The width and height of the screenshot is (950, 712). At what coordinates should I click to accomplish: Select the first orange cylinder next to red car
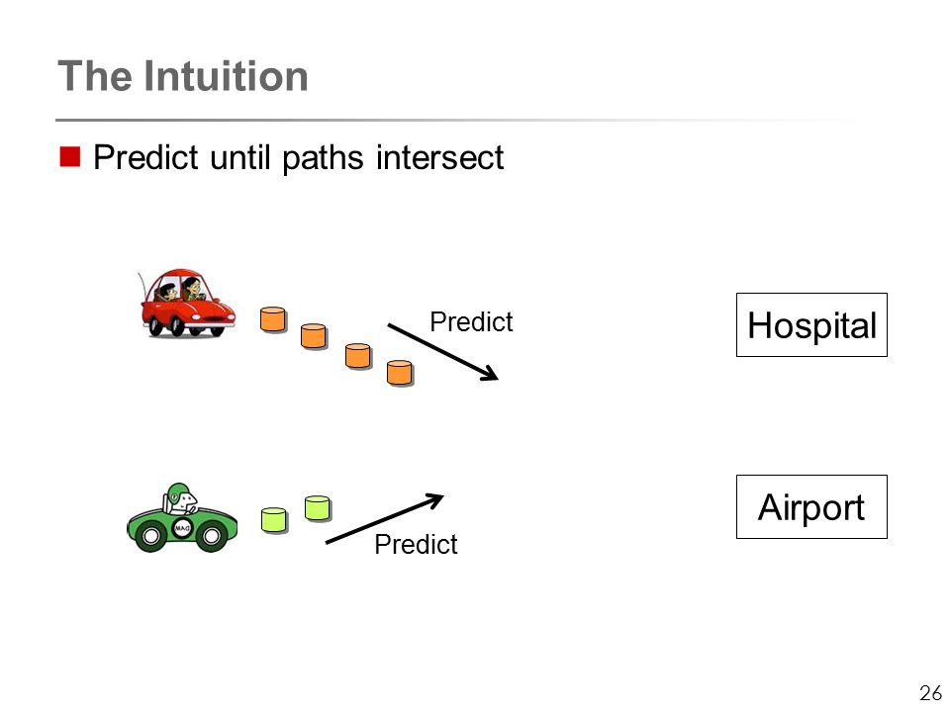click(273, 319)
